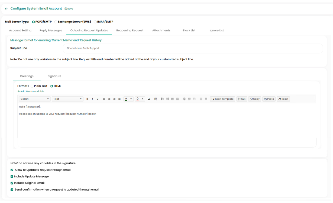Open the highlight color dropdown arrow
This screenshot has width=333, height=203.
coord(143,99)
